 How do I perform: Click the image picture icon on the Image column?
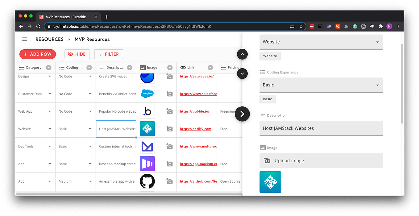(142, 67)
